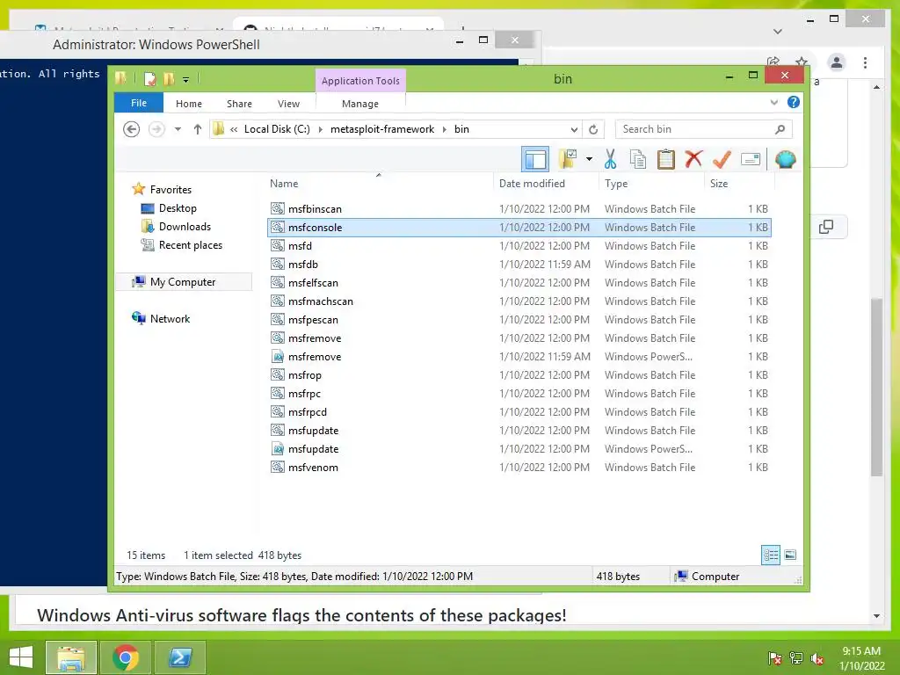Select the msfvenom batch file

coord(519,468)
